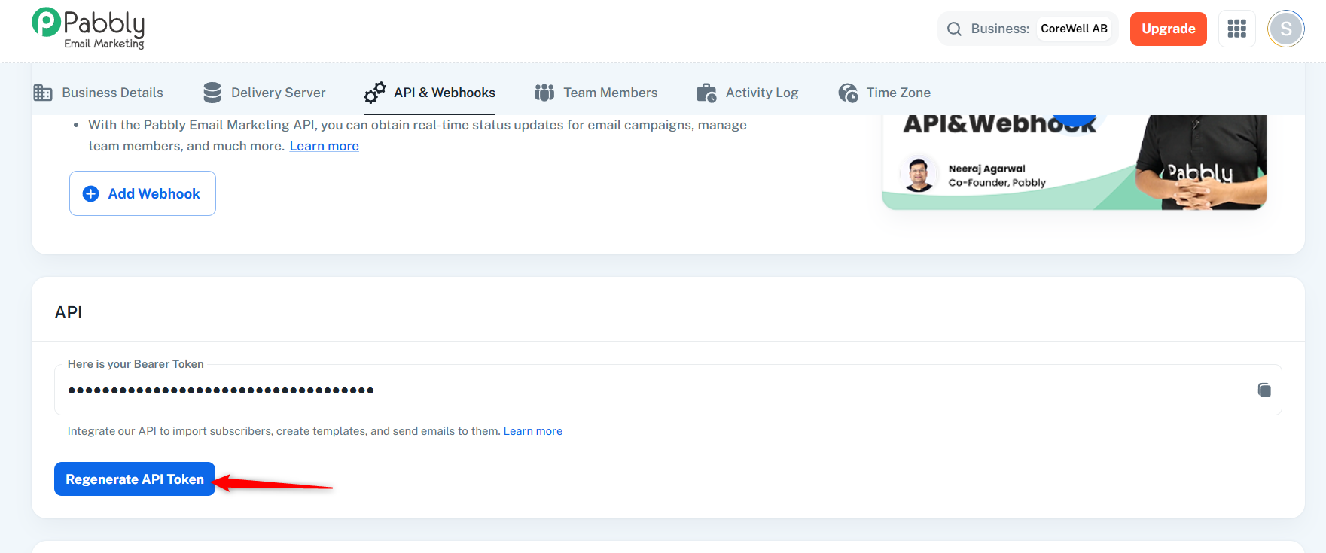Image resolution: width=1326 pixels, height=553 pixels.
Task: Switch to the Delivery Server tab
Action: tap(264, 93)
